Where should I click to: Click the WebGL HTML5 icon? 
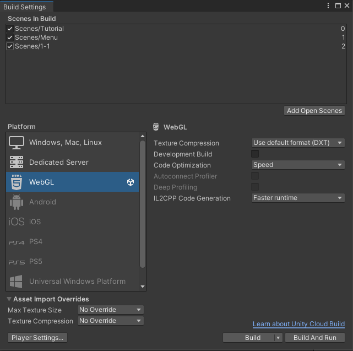click(17, 182)
